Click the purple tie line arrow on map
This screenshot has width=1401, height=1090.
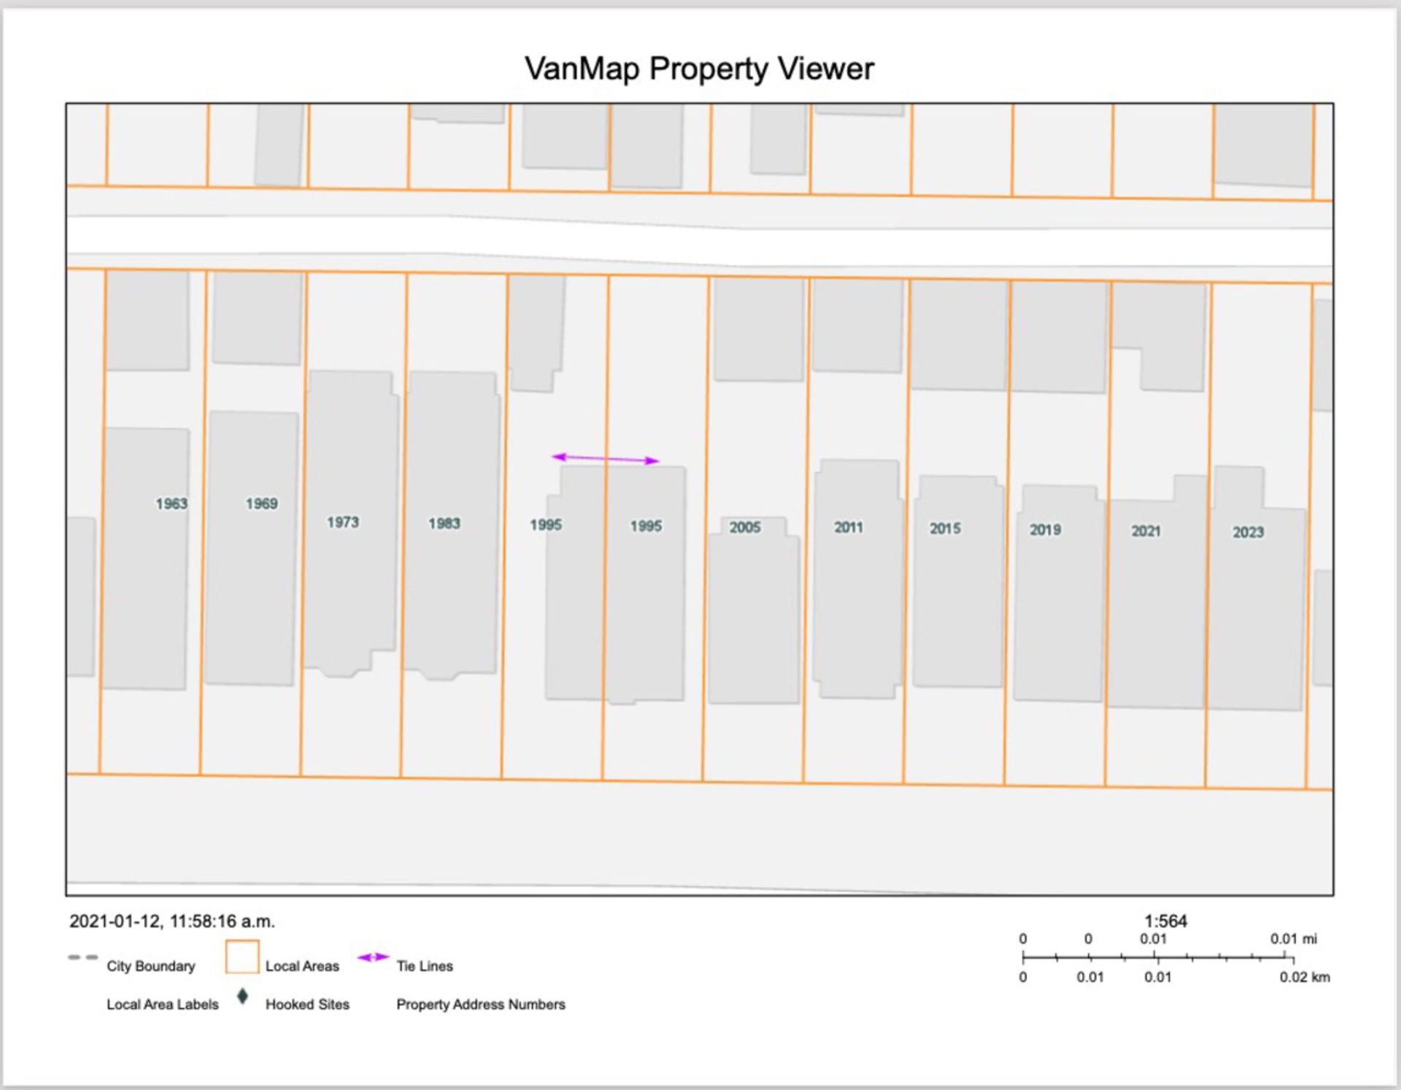[605, 458]
